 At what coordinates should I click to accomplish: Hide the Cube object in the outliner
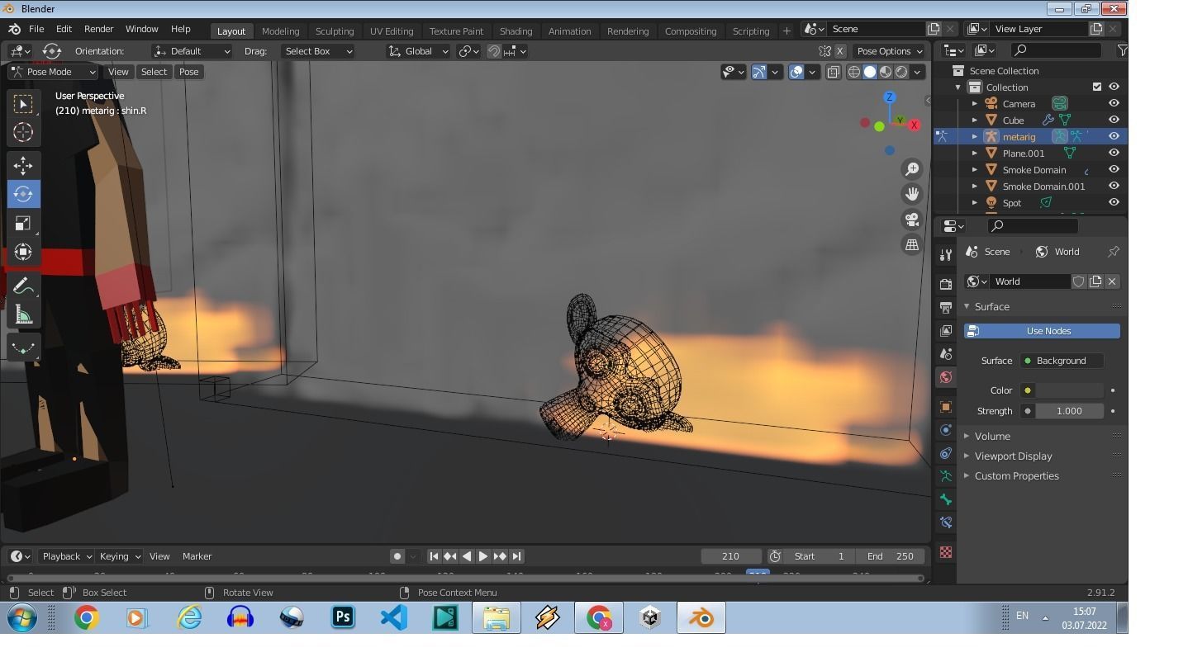[x=1114, y=120]
